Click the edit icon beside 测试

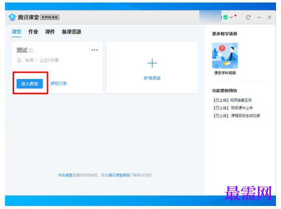pos(31,50)
